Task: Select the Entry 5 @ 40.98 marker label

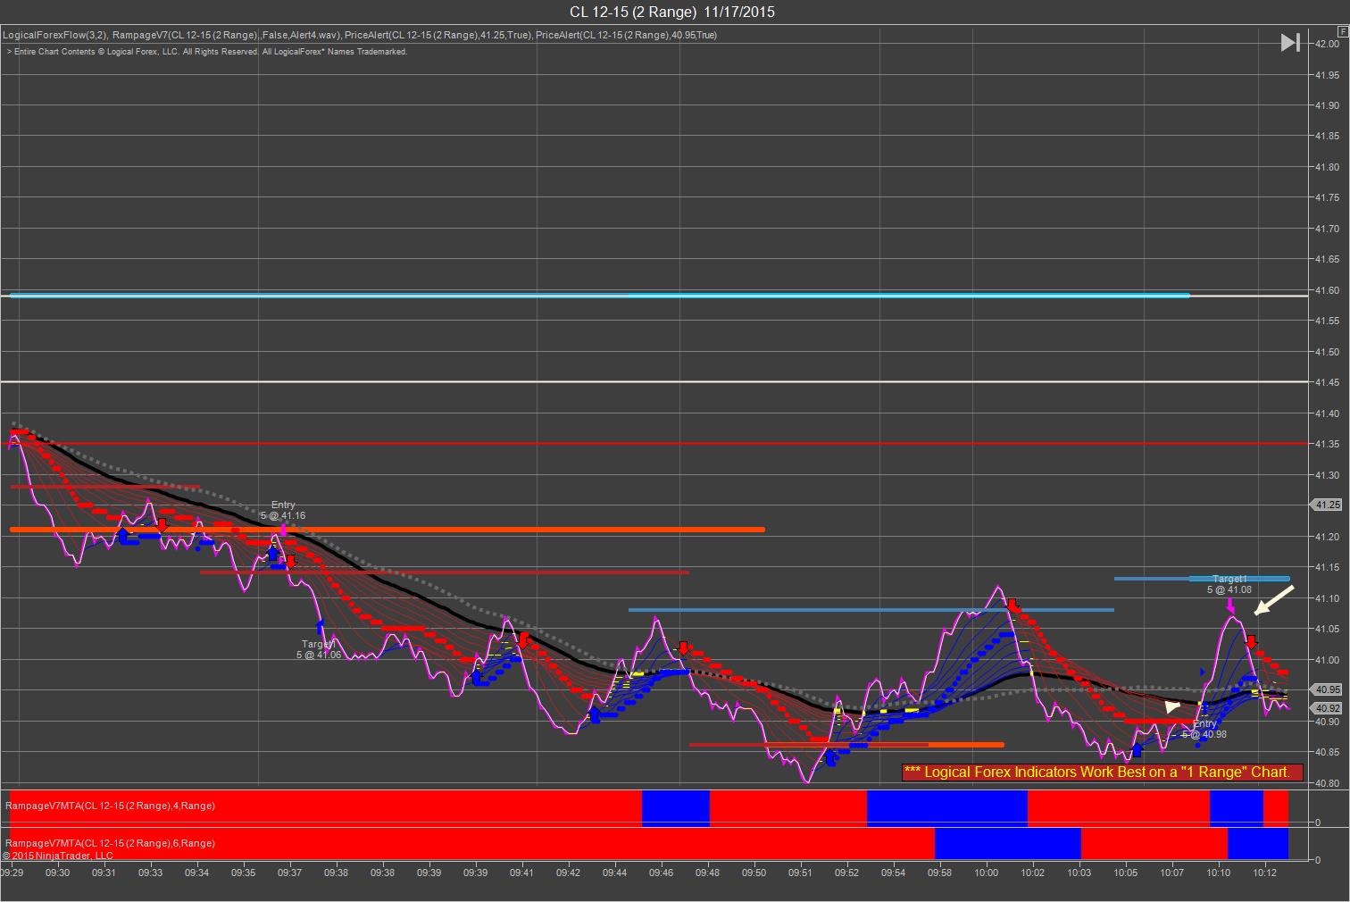Action: (1204, 729)
